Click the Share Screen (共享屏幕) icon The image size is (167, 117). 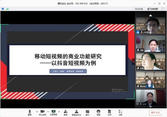[53, 112]
